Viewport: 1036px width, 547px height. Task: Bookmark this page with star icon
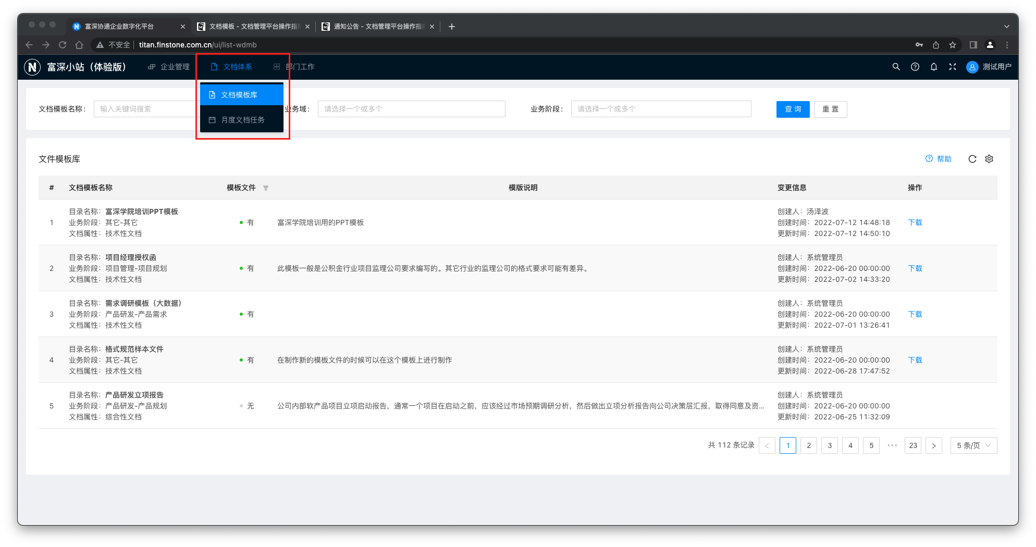(x=953, y=45)
